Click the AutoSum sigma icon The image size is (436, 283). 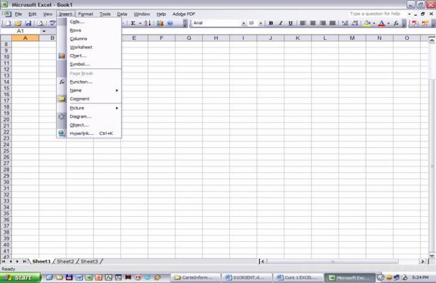[x=133, y=23]
